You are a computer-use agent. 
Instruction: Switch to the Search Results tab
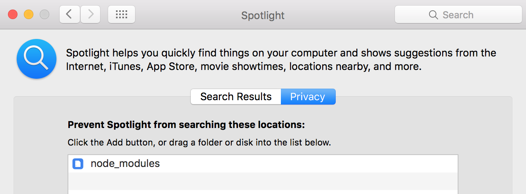236,97
